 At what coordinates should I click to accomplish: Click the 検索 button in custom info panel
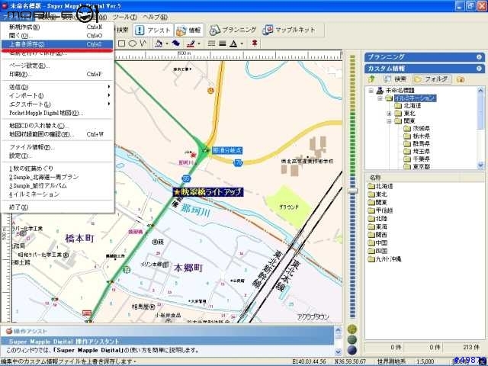[395, 79]
